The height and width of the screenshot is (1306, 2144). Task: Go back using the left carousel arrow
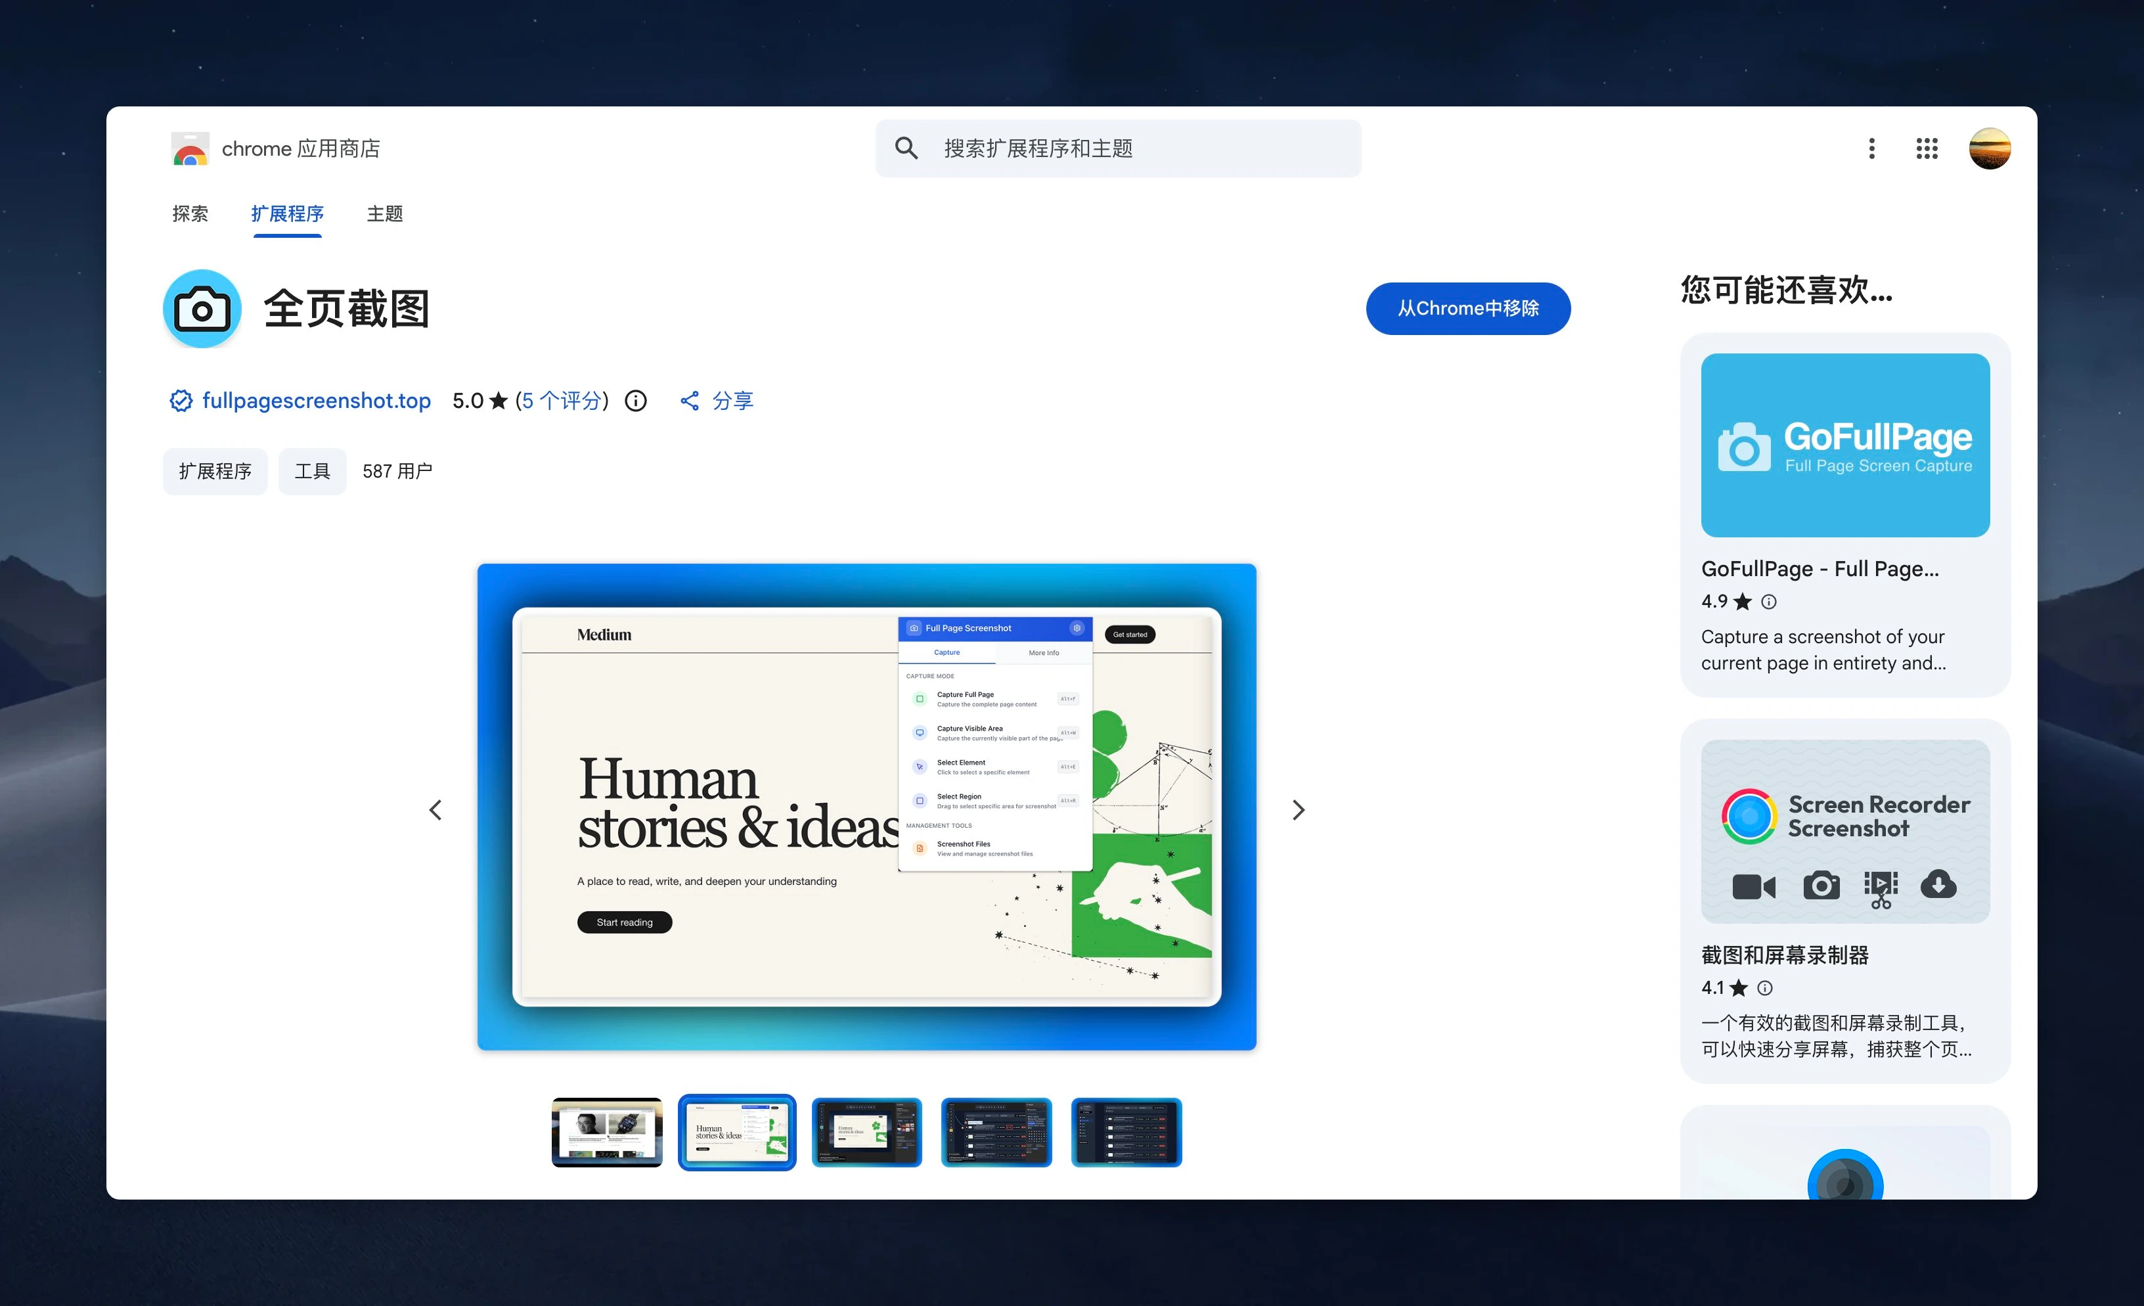coord(436,809)
